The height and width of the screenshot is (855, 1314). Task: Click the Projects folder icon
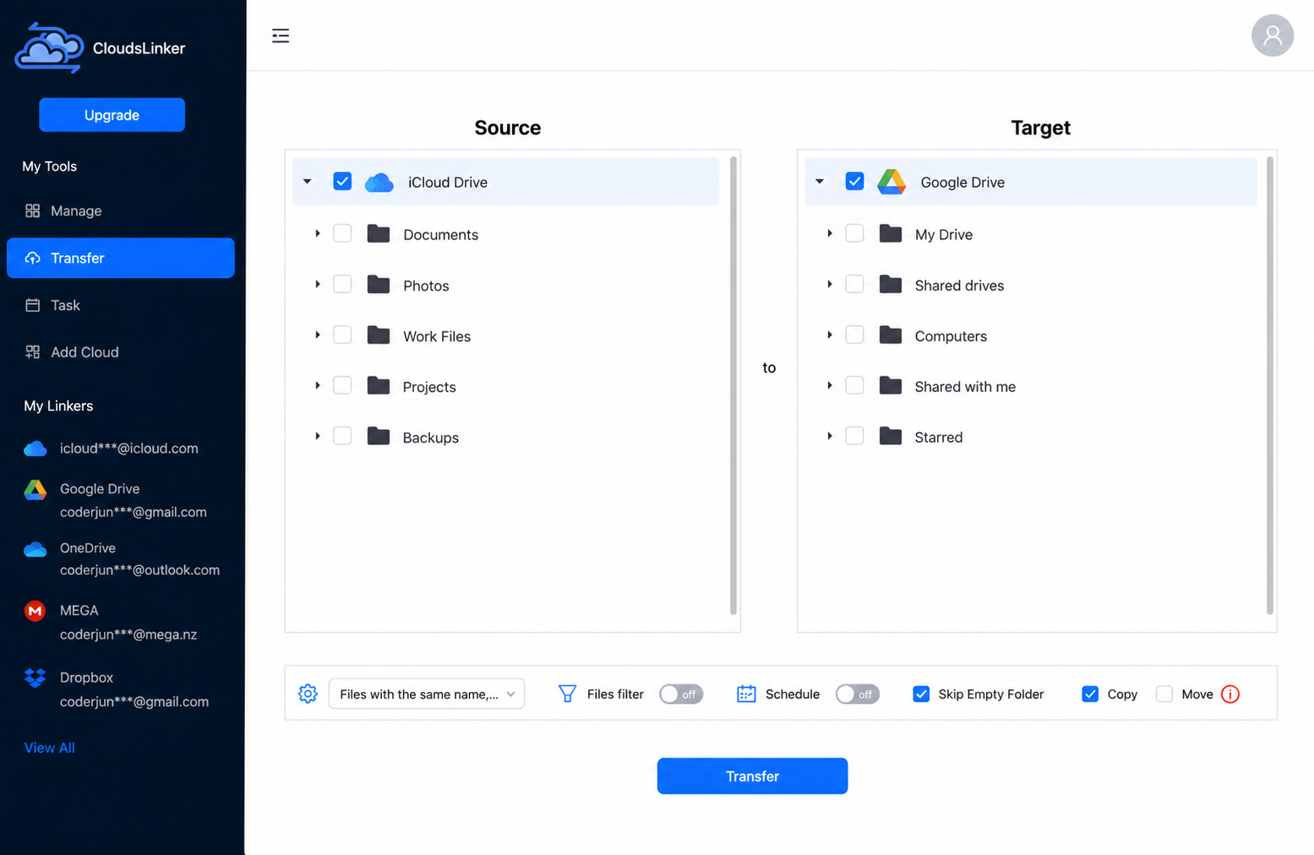(379, 386)
